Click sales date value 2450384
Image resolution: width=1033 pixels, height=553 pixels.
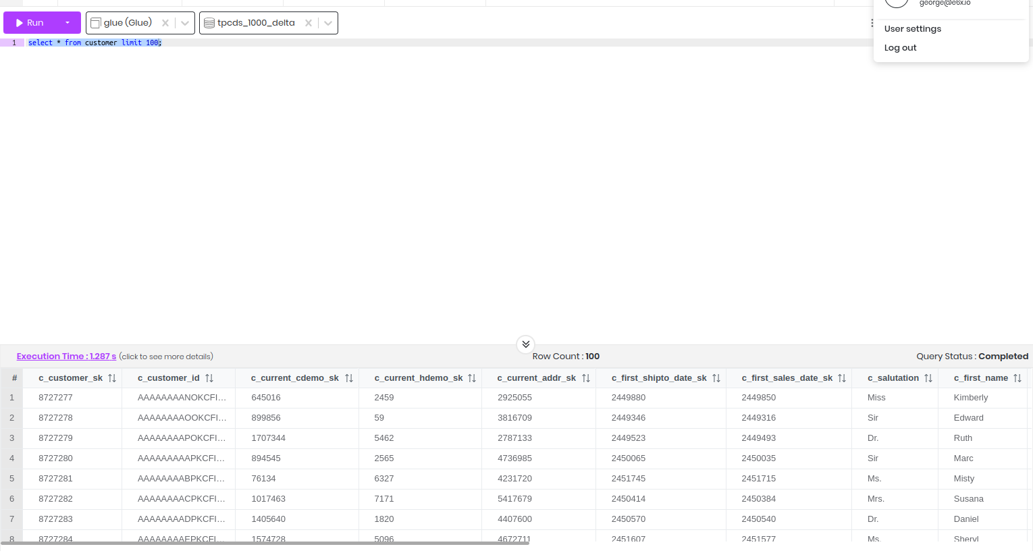click(759, 499)
